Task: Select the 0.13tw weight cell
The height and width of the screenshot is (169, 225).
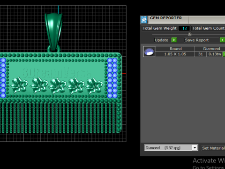Action: pyautogui.click(x=215, y=54)
